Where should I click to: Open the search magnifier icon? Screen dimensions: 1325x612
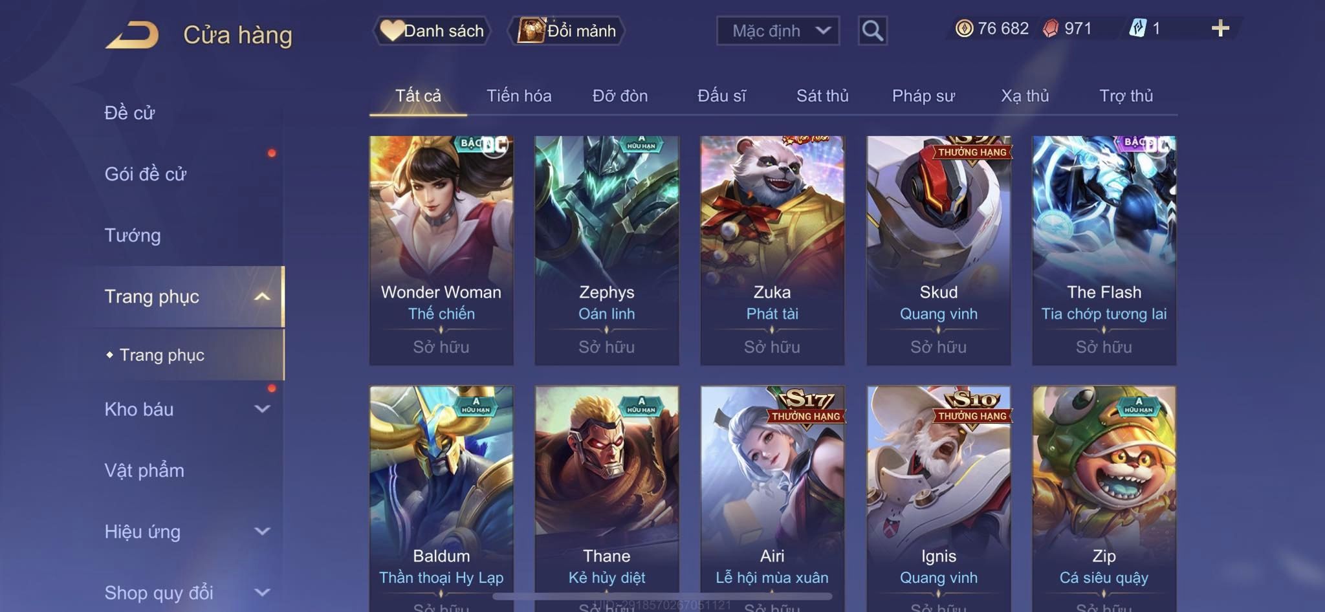[x=872, y=30]
